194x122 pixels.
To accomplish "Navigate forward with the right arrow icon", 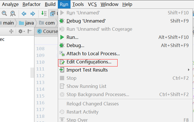I will point(32,13).
